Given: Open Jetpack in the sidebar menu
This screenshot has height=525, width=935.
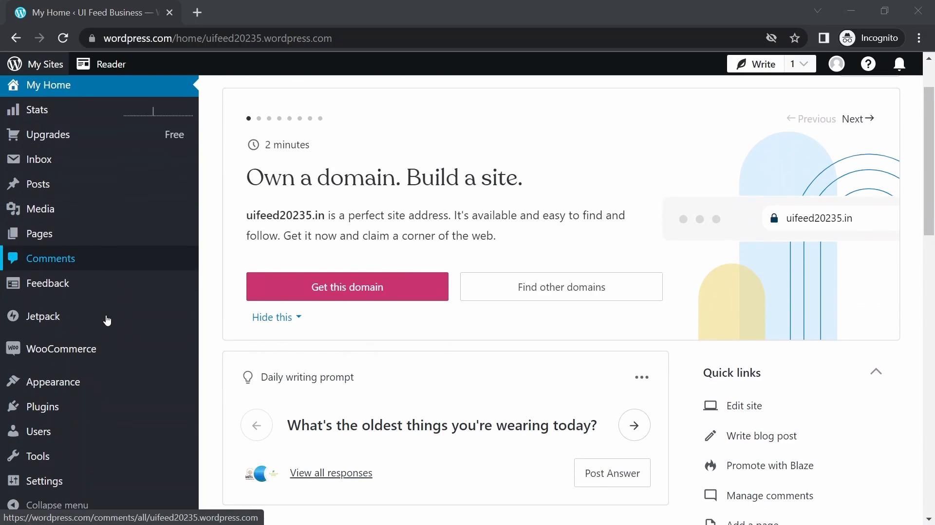Looking at the screenshot, I should 43,316.
